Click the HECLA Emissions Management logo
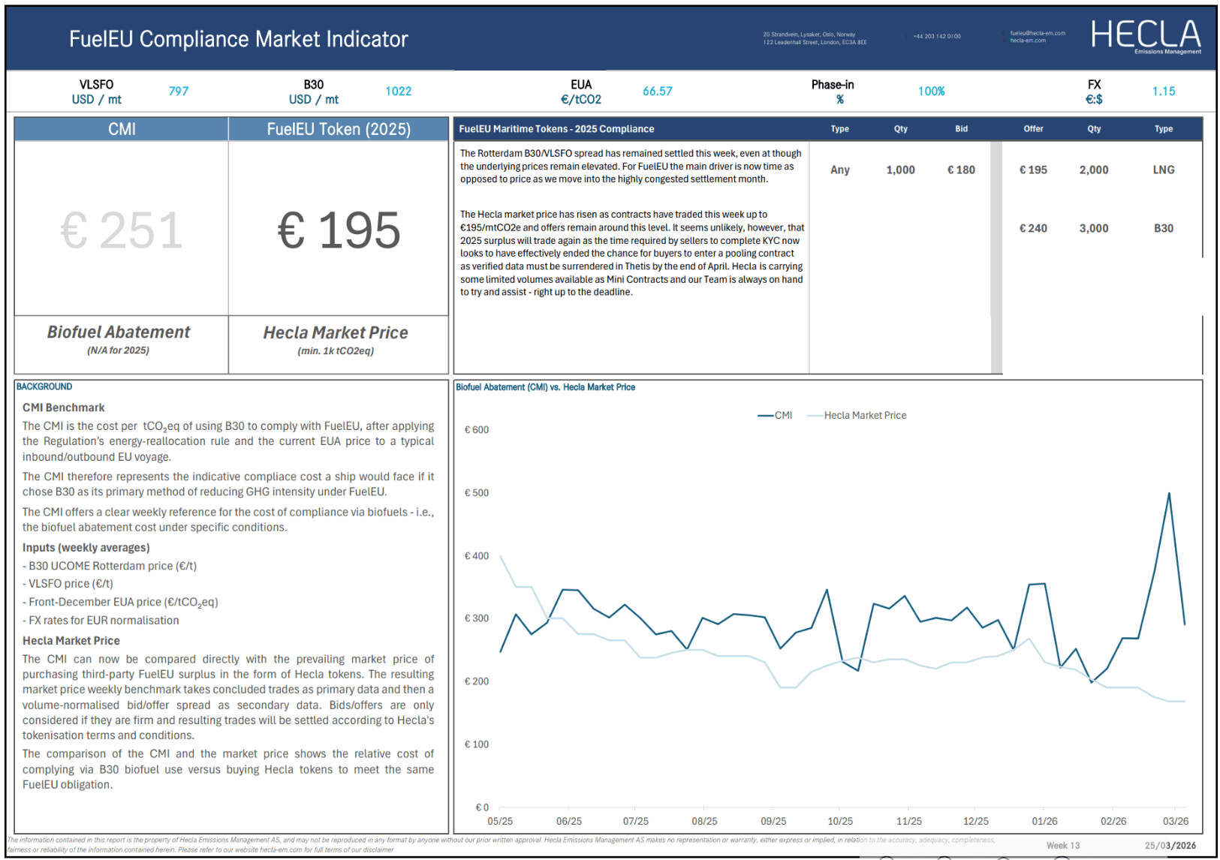The width and height of the screenshot is (1220, 860). [x=1146, y=37]
